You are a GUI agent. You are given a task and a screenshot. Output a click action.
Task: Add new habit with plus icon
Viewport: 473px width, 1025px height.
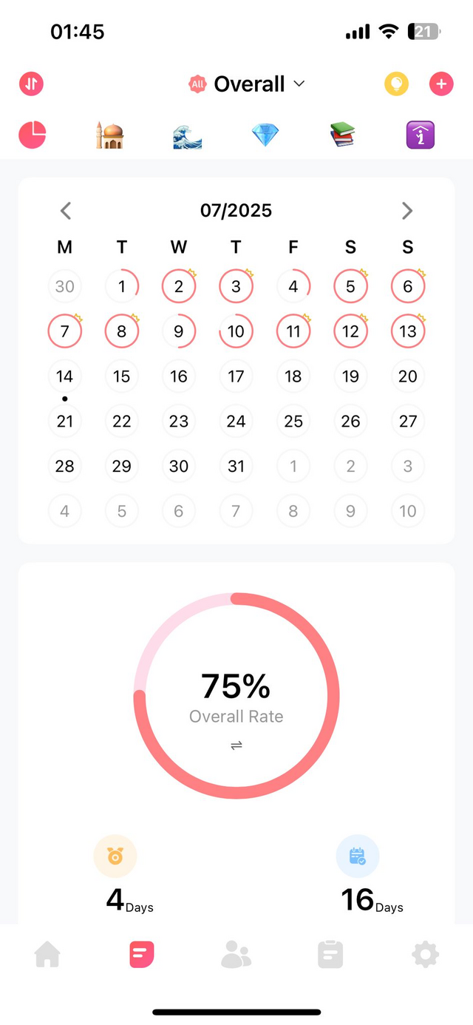pyautogui.click(x=441, y=84)
